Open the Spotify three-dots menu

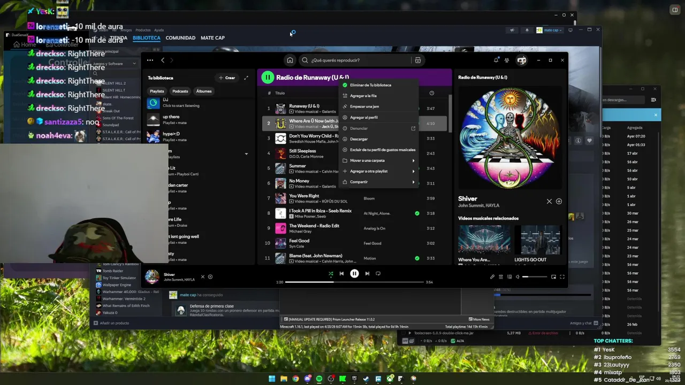[150, 60]
